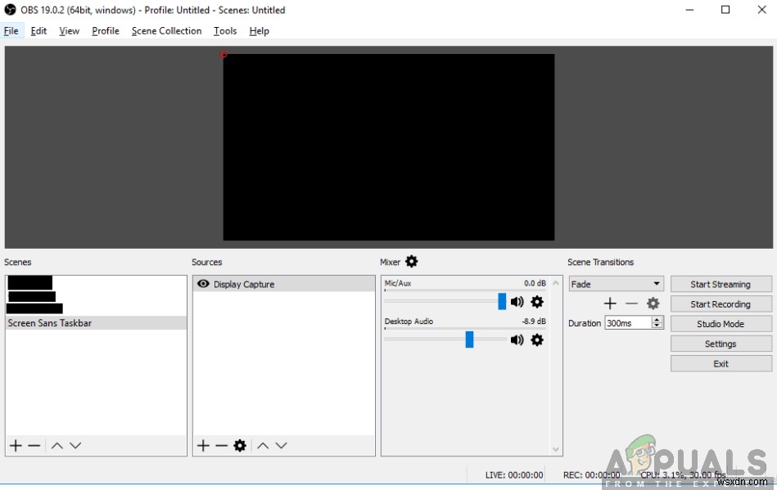Open the View menu
Viewport: 777px width, 490px height.
click(x=69, y=30)
